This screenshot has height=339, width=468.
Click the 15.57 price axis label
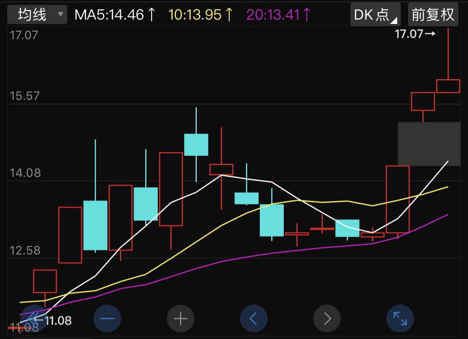pos(24,96)
